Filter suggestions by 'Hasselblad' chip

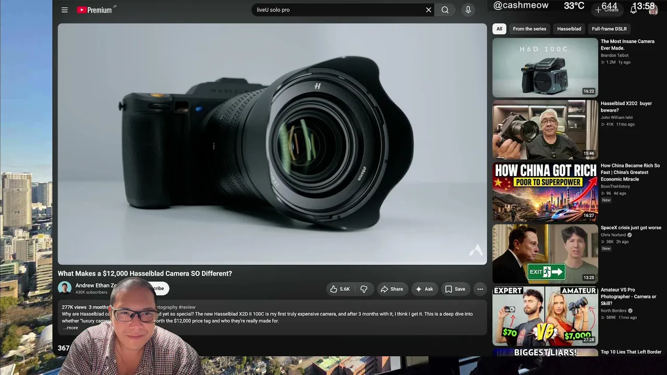pos(569,29)
